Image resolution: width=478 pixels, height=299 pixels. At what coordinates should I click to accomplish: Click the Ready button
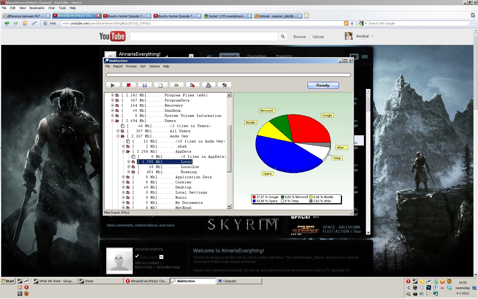click(323, 85)
